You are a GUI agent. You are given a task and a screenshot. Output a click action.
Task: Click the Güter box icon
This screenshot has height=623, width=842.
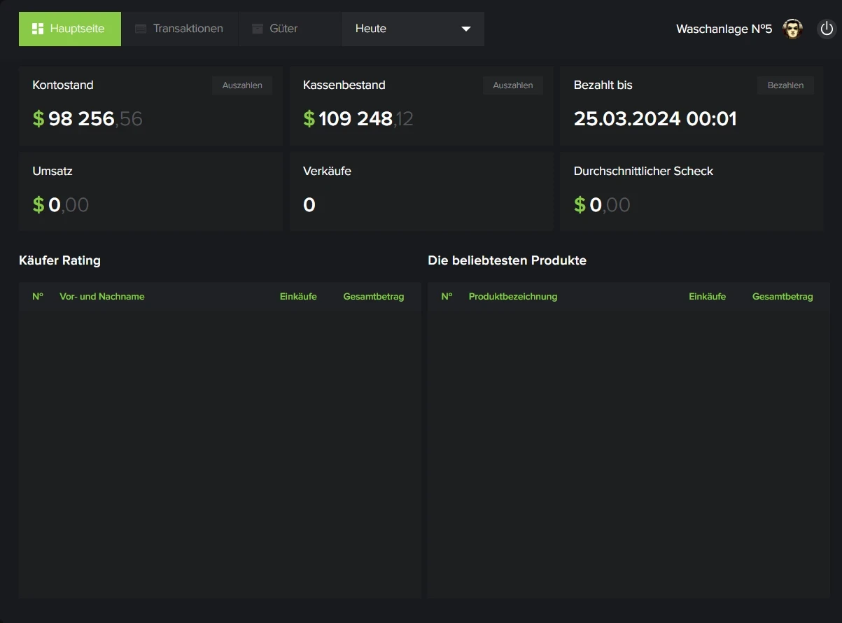258,29
